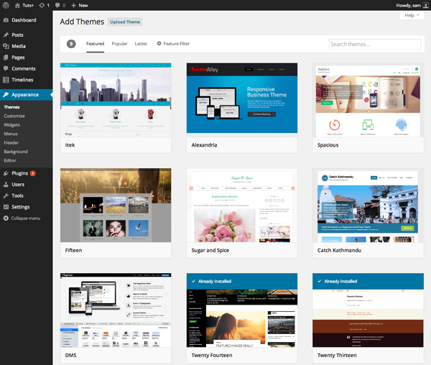The width and height of the screenshot is (431, 365).
Task: Collapse the menu using the arrow icon
Action: pos(6,218)
